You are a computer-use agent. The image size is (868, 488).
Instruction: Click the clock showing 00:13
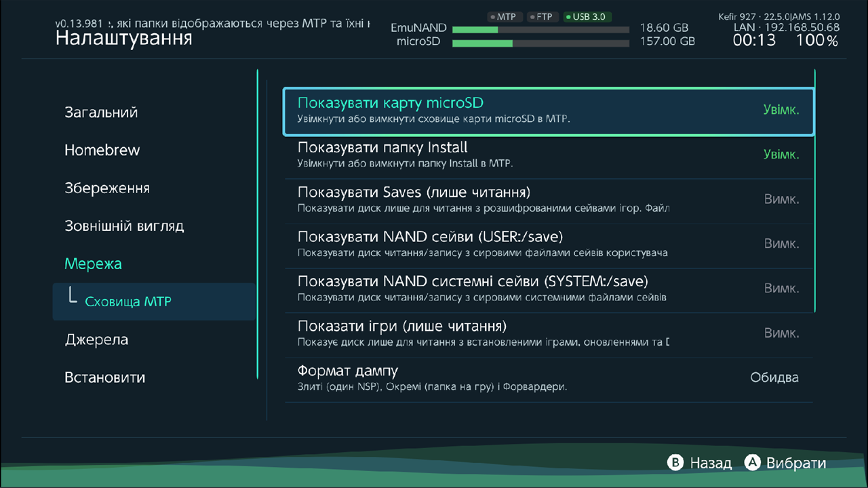pyautogui.click(x=754, y=41)
